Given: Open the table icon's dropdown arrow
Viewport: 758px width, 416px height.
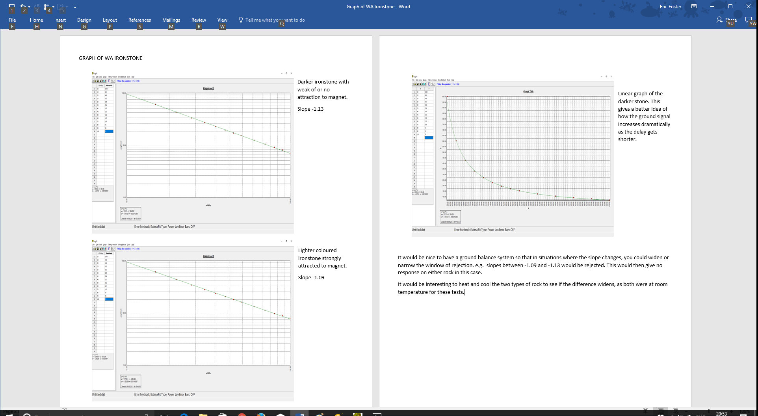Looking at the screenshot, I should coord(53,7).
